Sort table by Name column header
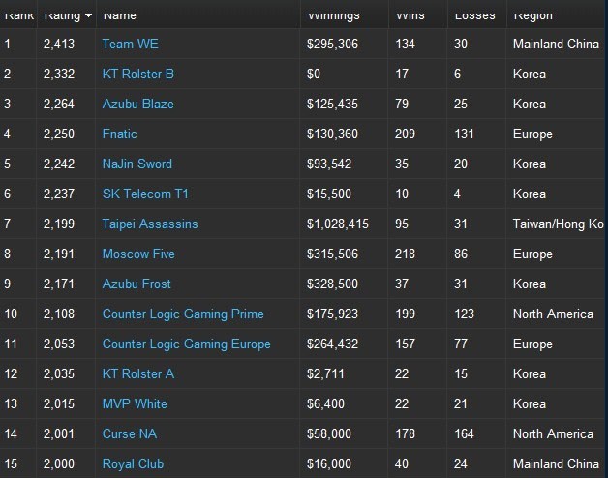 click(119, 15)
